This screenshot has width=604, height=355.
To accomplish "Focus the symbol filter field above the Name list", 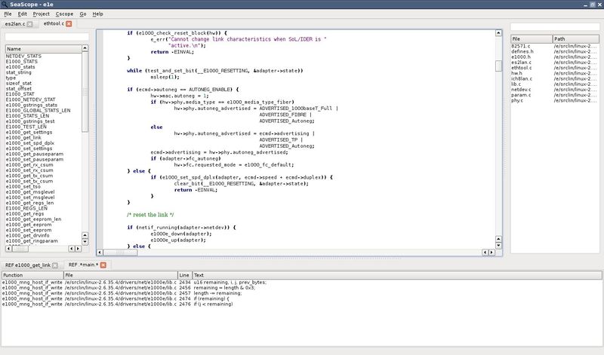I will 47,37.
